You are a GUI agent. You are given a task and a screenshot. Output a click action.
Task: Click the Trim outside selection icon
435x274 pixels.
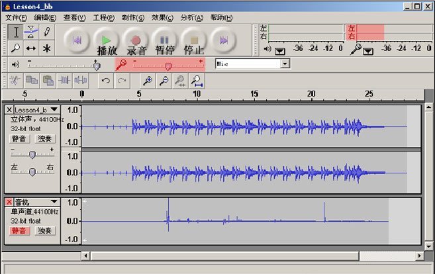coord(64,81)
